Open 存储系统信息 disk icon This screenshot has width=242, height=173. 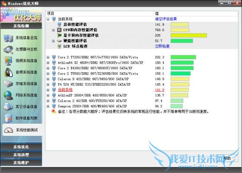click(9, 84)
